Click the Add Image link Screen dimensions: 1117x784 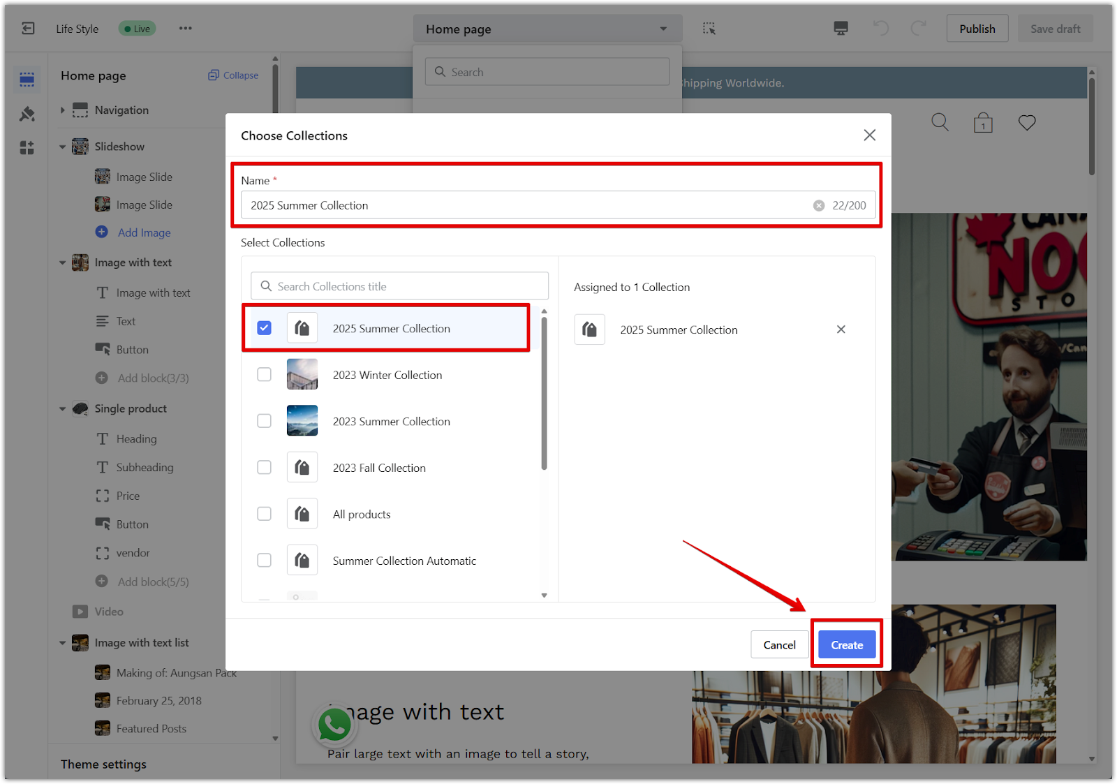click(x=144, y=233)
